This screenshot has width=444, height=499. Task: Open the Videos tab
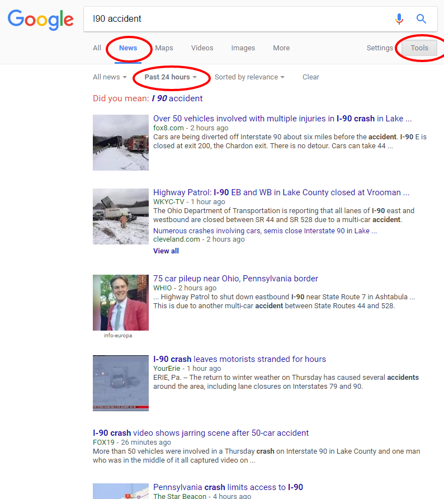click(202, 48)
